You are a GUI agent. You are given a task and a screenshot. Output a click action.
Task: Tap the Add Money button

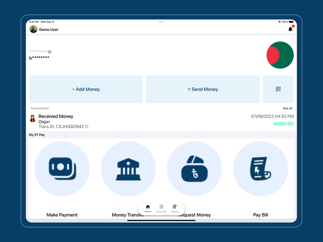pos(86,89)
